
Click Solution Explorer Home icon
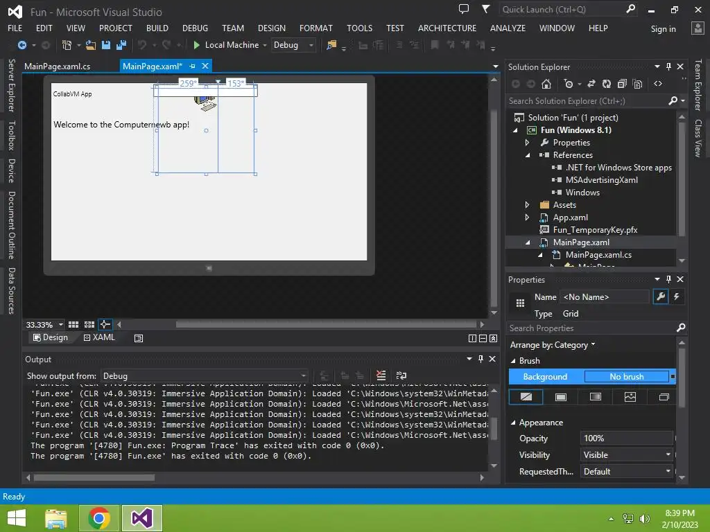546,84
